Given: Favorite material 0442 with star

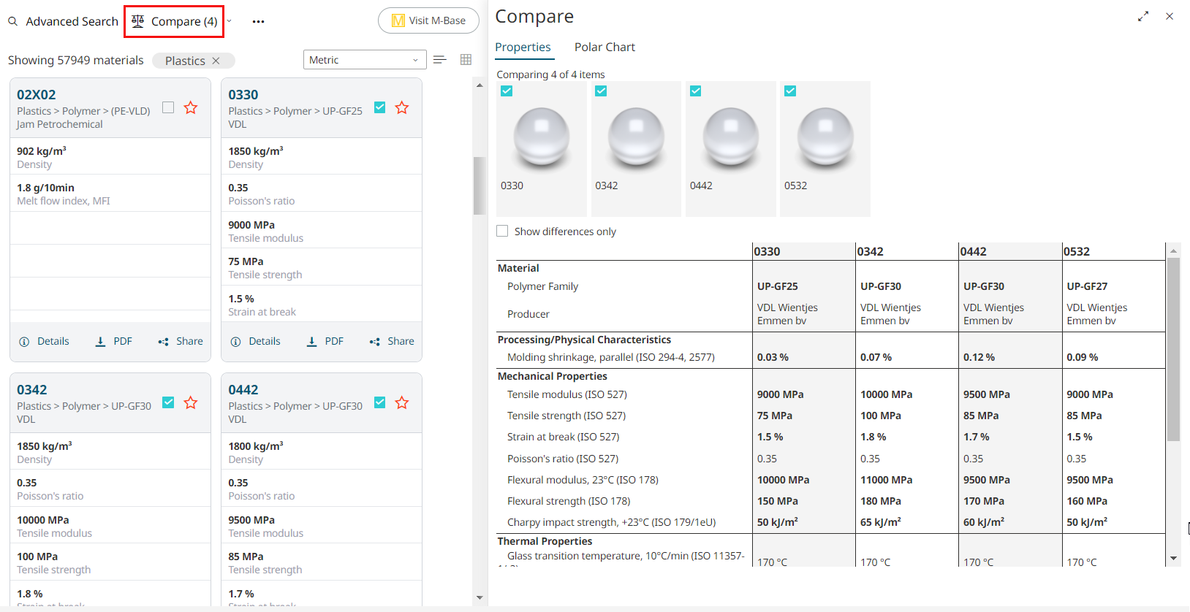Looking at the screenshot, I should pyautogui.click(x=402, y=402).
